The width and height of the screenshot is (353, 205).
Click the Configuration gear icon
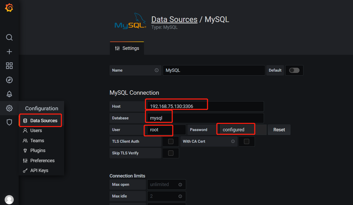pos(9,108)
